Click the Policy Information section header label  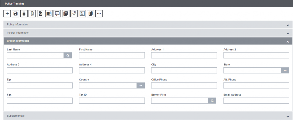[17, 25]
